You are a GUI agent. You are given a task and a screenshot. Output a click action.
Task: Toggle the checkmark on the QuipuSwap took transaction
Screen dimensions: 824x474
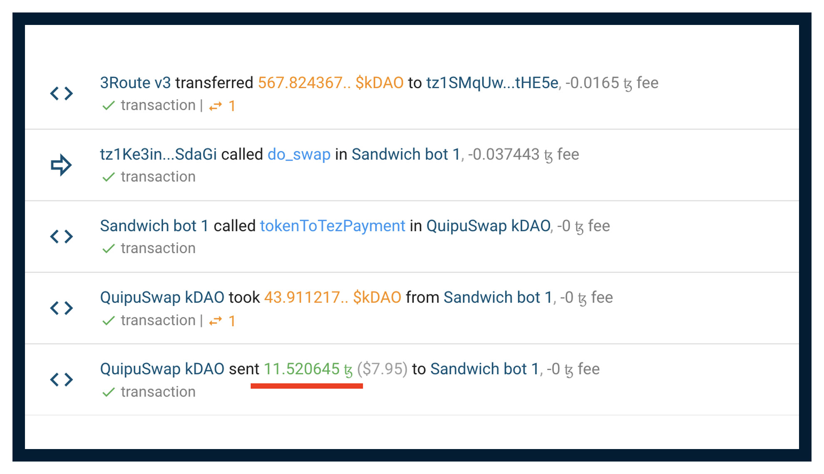(109, 320)
